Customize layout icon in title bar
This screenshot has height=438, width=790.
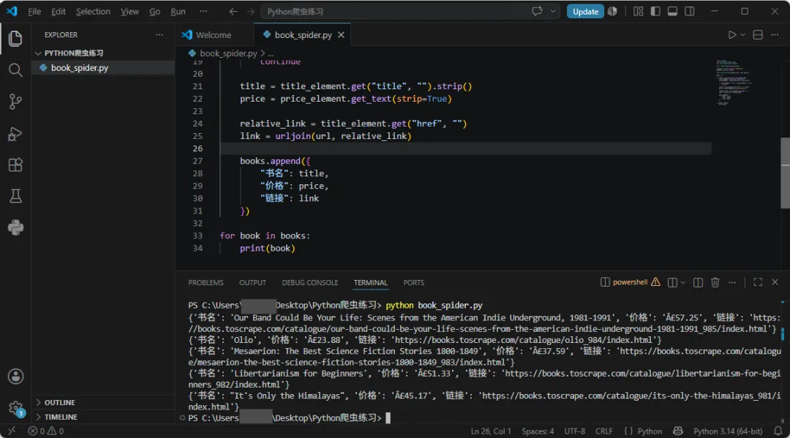coord(638,11)
